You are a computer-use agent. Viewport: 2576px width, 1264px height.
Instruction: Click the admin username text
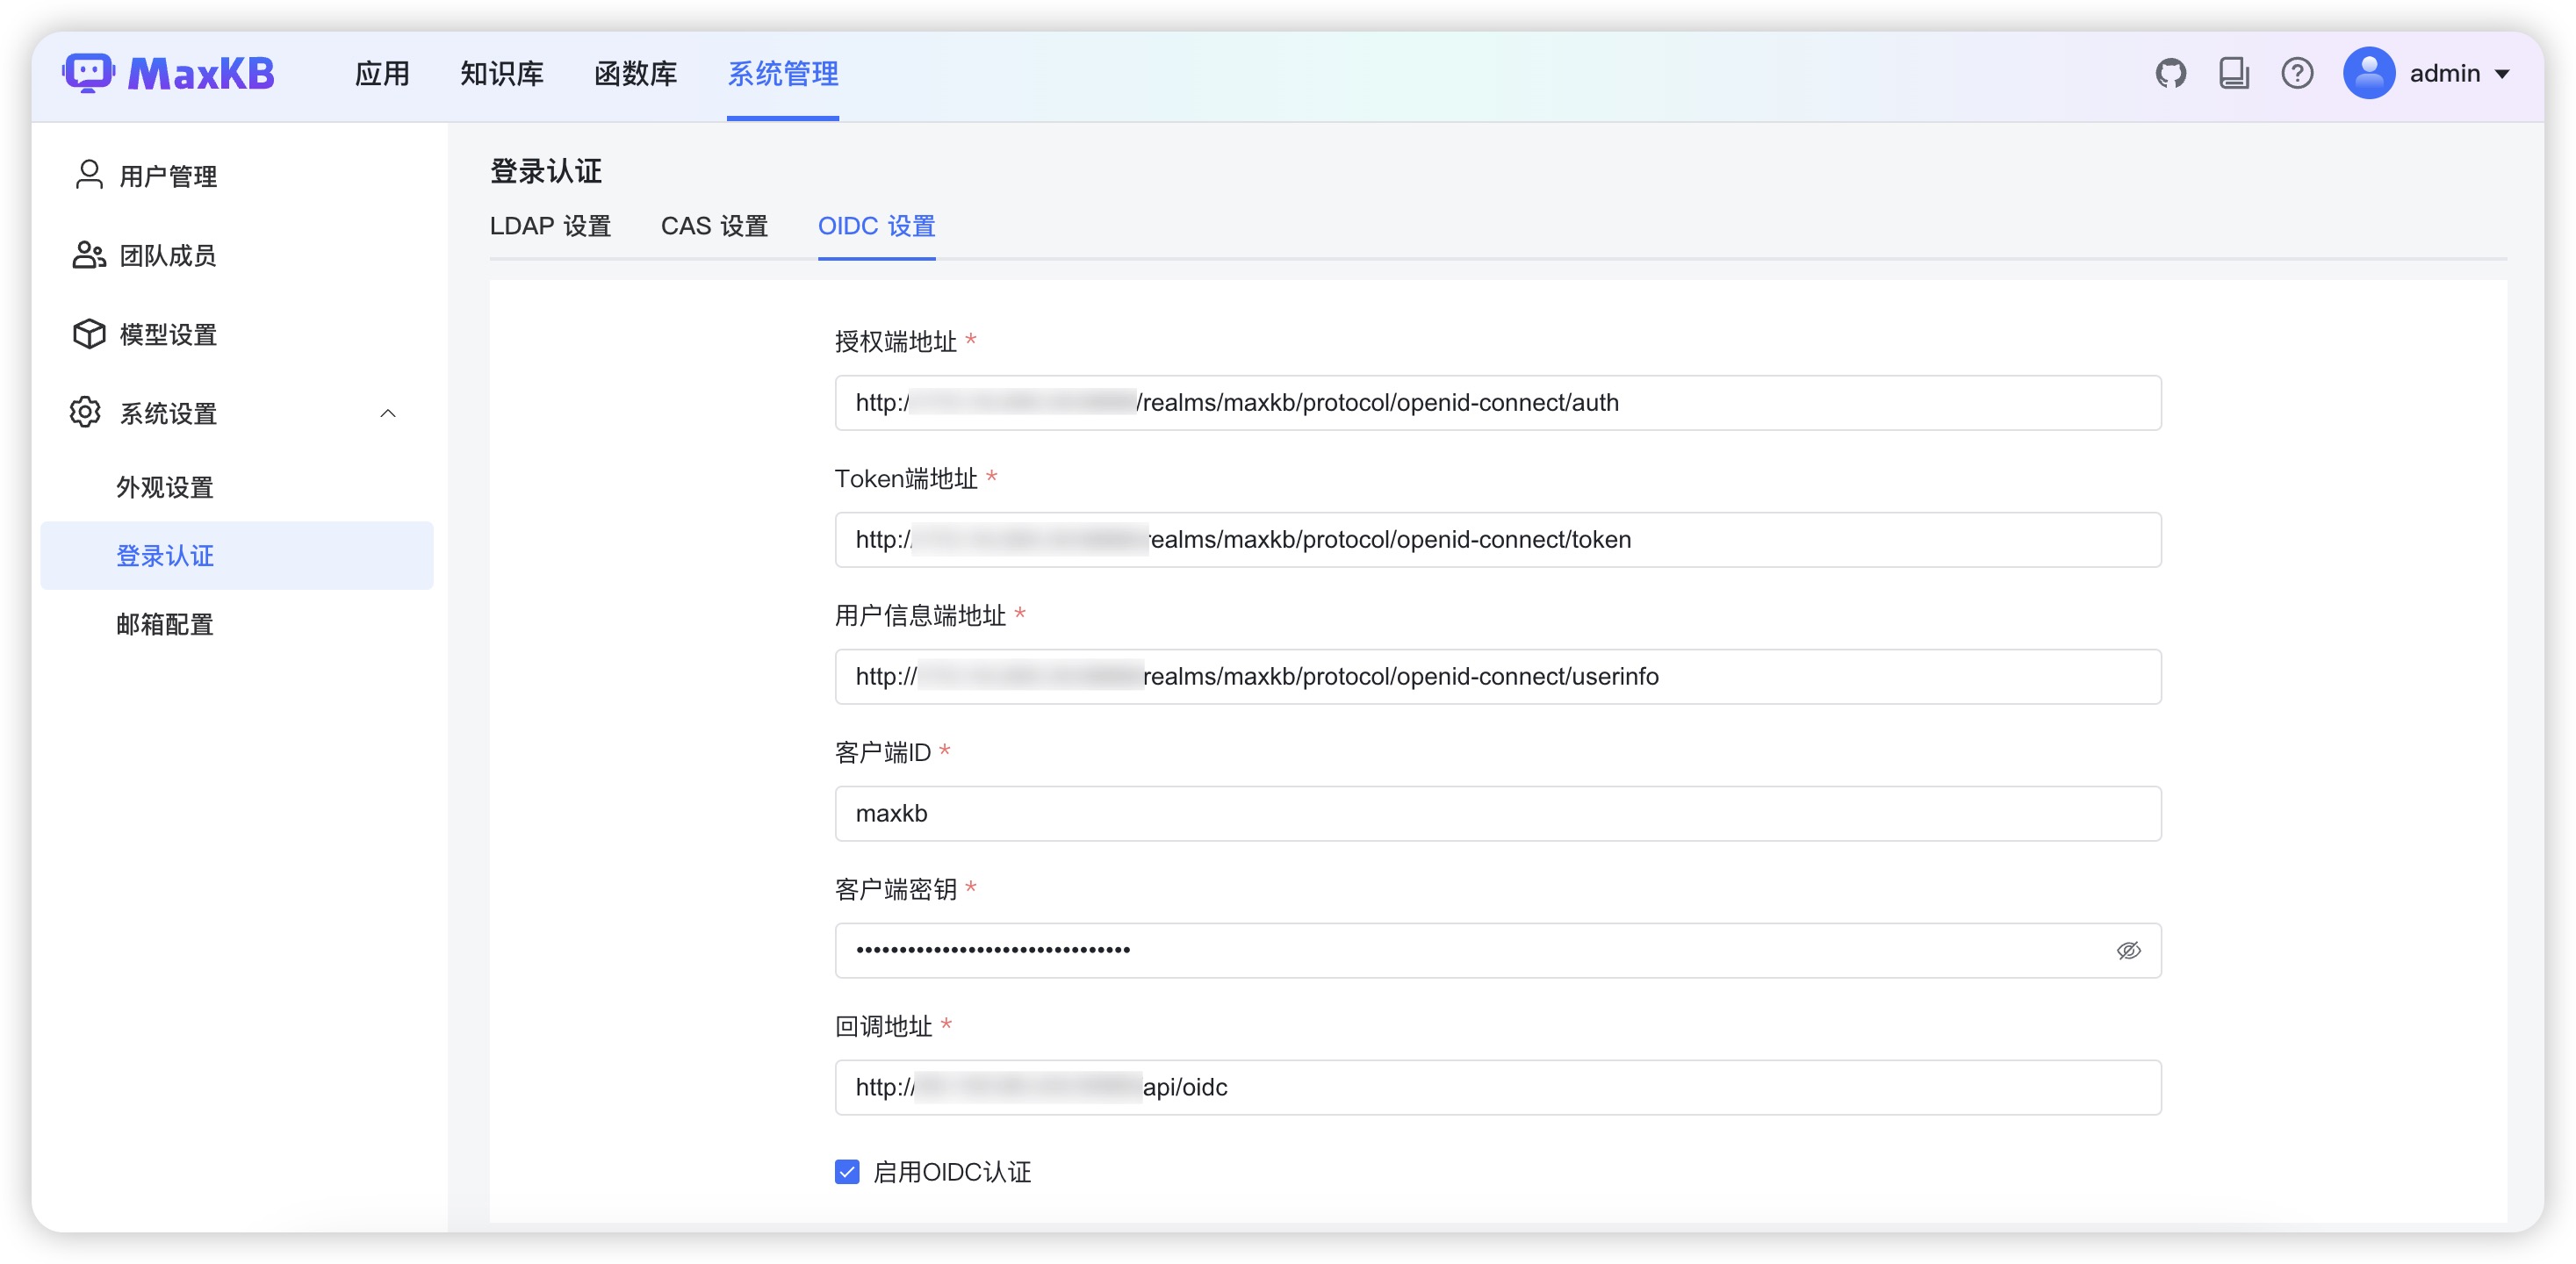click(2445, 73)
